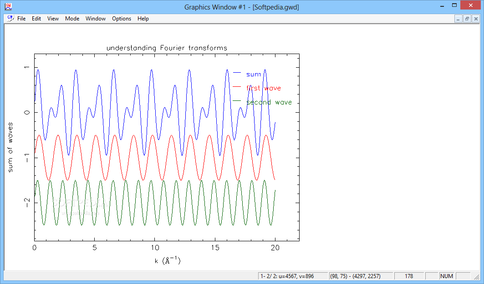Click x-axis tick label 10
Viewport: 484px width, 284px height.
[155, 248]
